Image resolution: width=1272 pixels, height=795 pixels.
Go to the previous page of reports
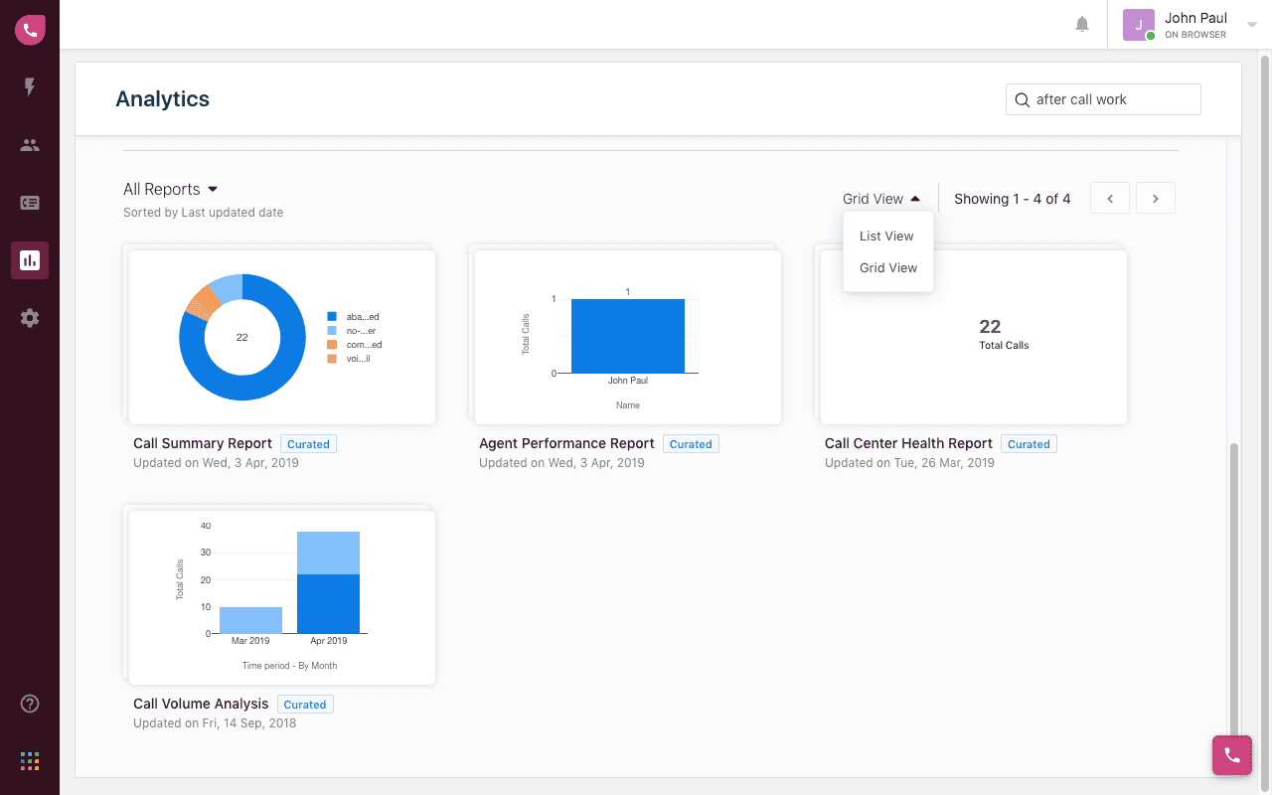coord(1110,199)
